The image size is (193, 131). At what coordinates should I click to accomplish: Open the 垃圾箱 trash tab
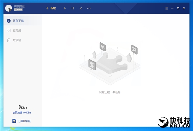coord(23,40)
